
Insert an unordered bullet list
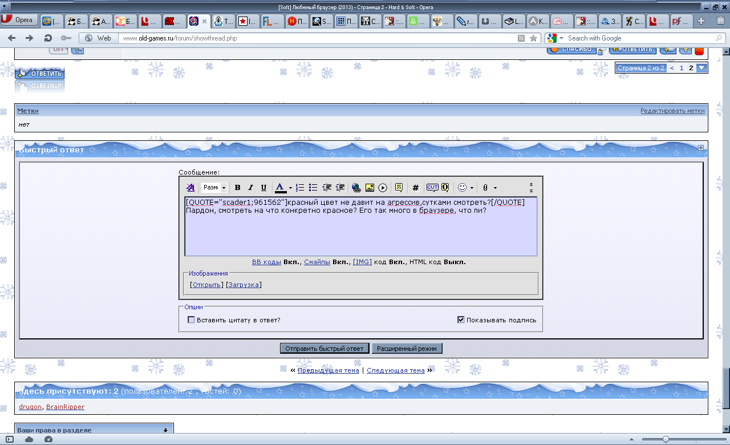click(313, 188)
